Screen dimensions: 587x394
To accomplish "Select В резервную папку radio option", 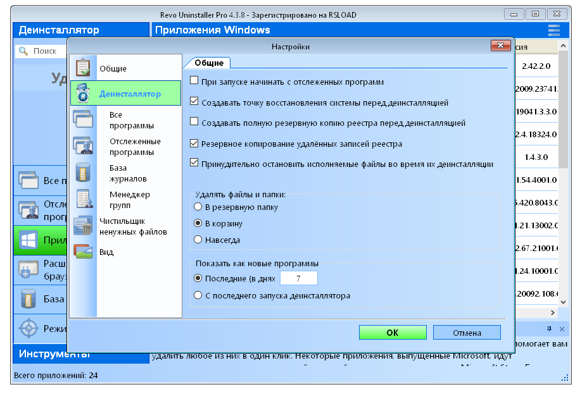I will pos(198,207).
